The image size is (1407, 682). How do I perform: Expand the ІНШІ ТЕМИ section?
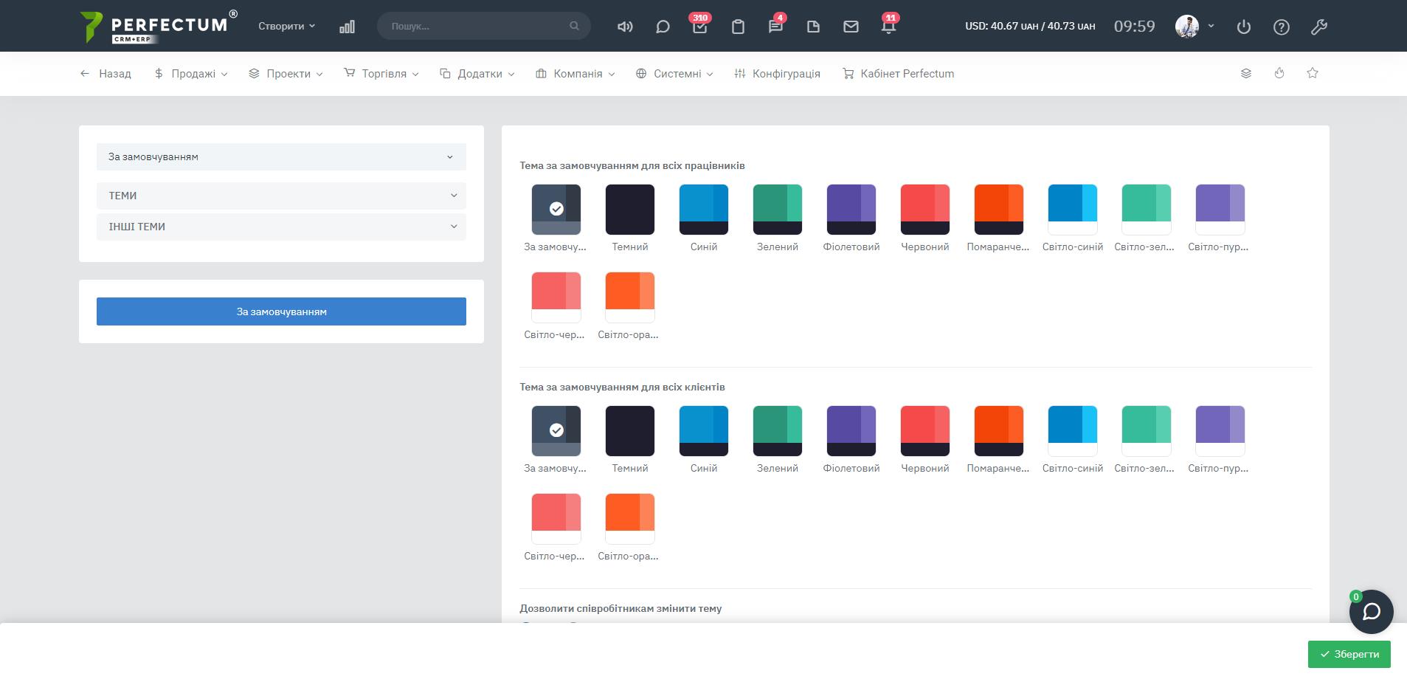coord(281,227)
